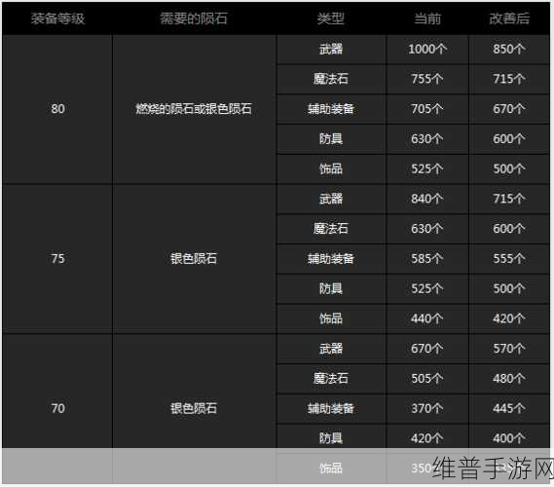The image size is (554, 487).
Task: Click improved 670个 for level 80 辅助装备
Action: pyautogui.click(x=509, y=108)
